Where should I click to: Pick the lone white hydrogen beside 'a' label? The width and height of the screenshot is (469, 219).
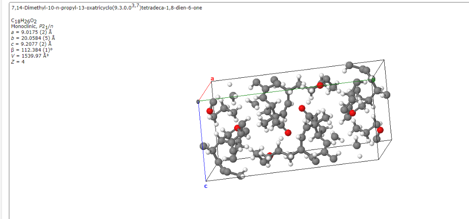pos(230,85)
